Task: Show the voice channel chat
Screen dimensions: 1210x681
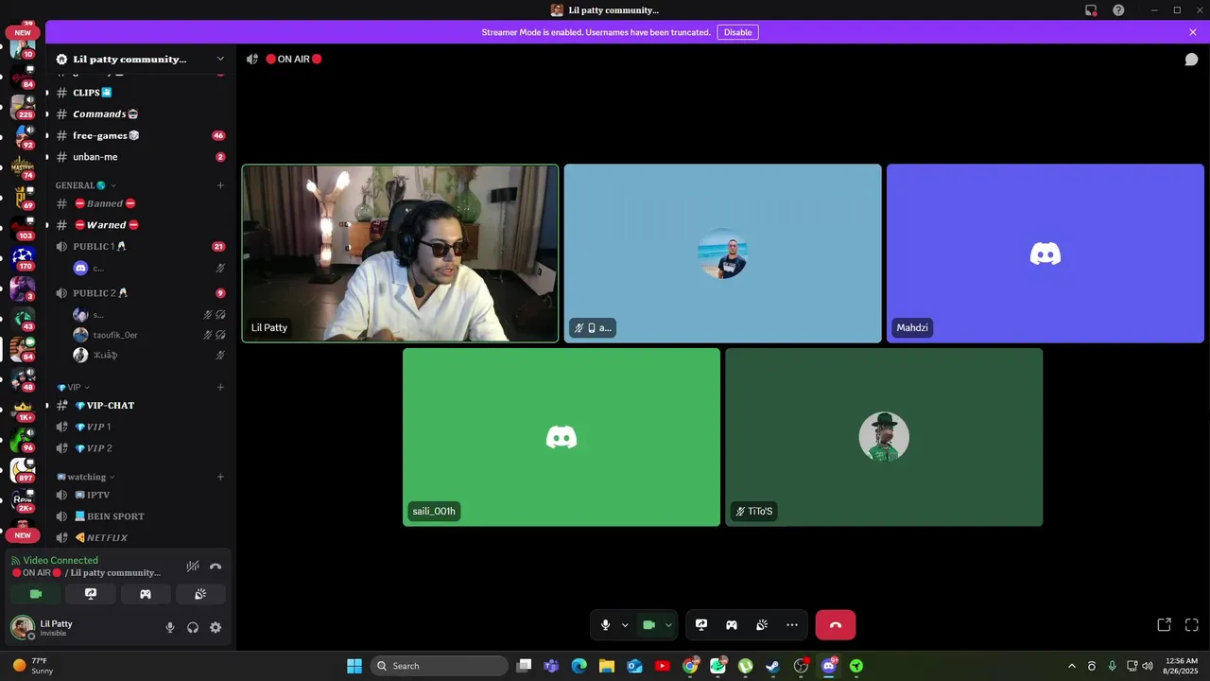Action: point(1192,60)
